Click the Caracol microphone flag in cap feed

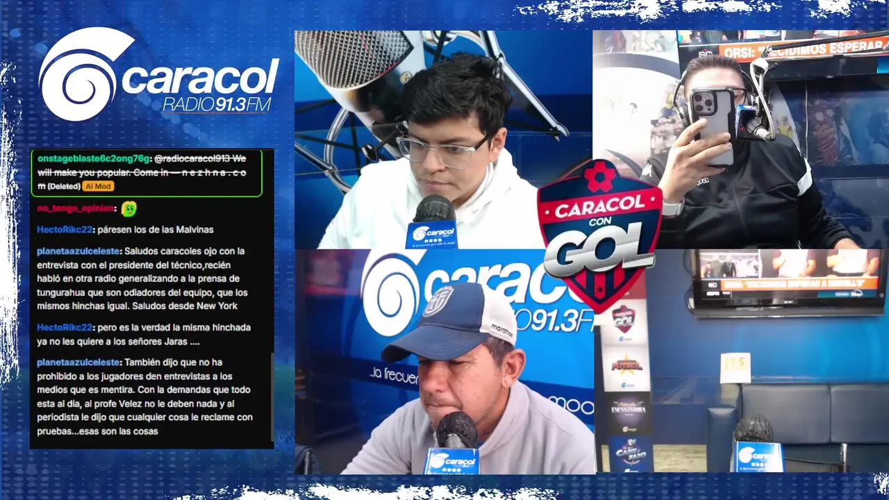[x=452, y=461]
